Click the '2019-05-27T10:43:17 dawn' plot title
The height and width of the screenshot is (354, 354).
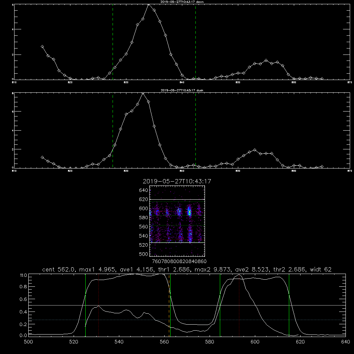click(182, 1)
